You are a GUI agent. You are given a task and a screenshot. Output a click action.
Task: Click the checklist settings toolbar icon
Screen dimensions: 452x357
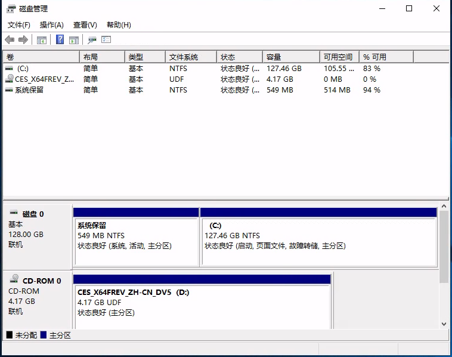(x=106, y=40)
